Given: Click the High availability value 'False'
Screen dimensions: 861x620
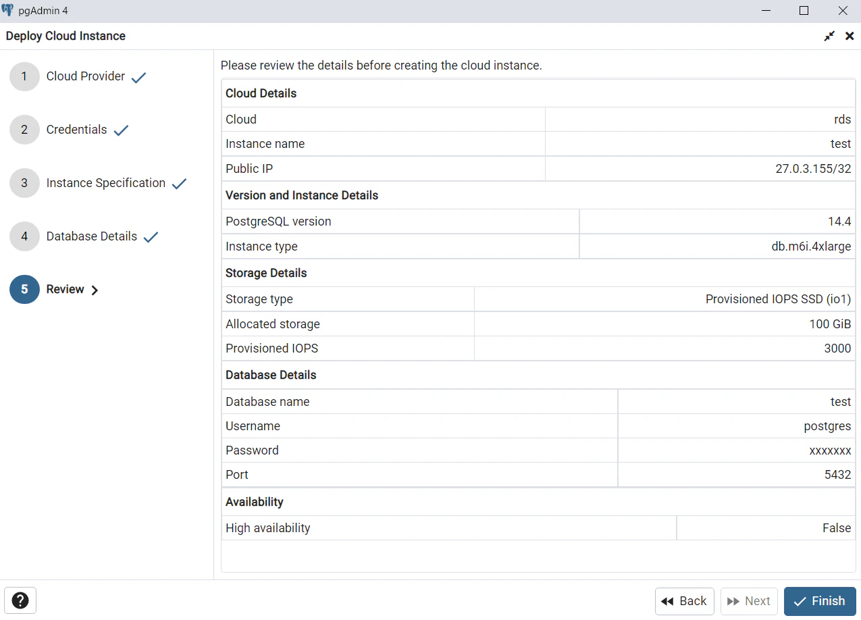Looking at the screenshot, I should coord(837,528).
